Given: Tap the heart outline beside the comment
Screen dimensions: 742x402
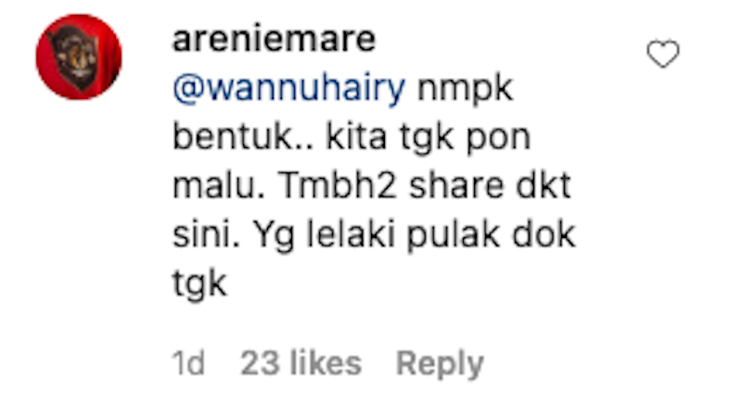Looking at the screenshot, I should 663,54.
